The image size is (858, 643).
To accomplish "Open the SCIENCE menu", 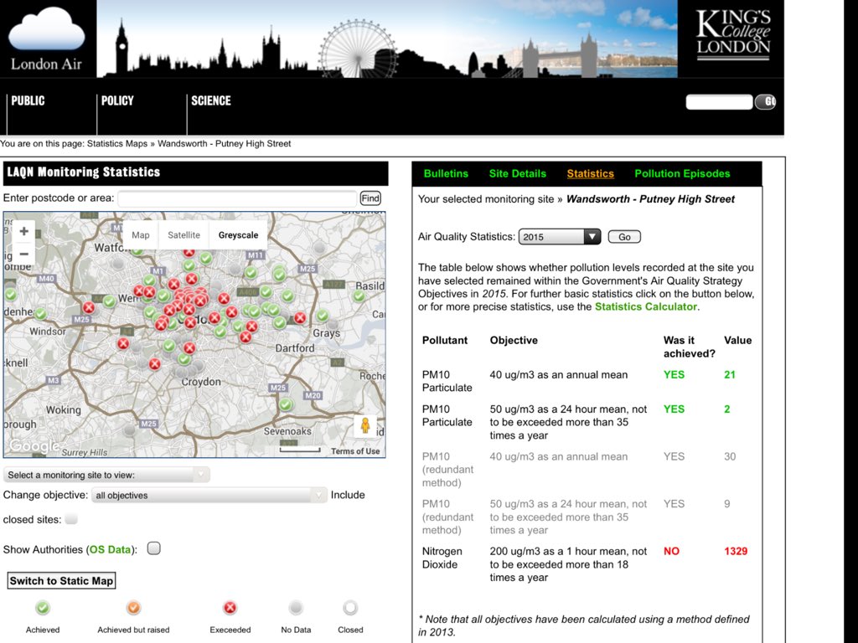I will 210,100.
